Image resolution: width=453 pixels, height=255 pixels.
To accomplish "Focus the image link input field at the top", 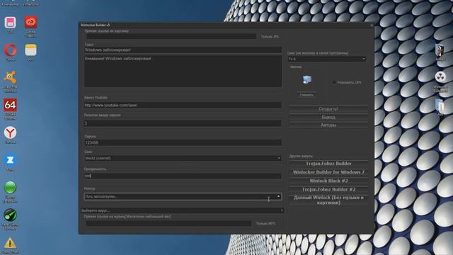I will pyautogui.click(x=171, y=36).
